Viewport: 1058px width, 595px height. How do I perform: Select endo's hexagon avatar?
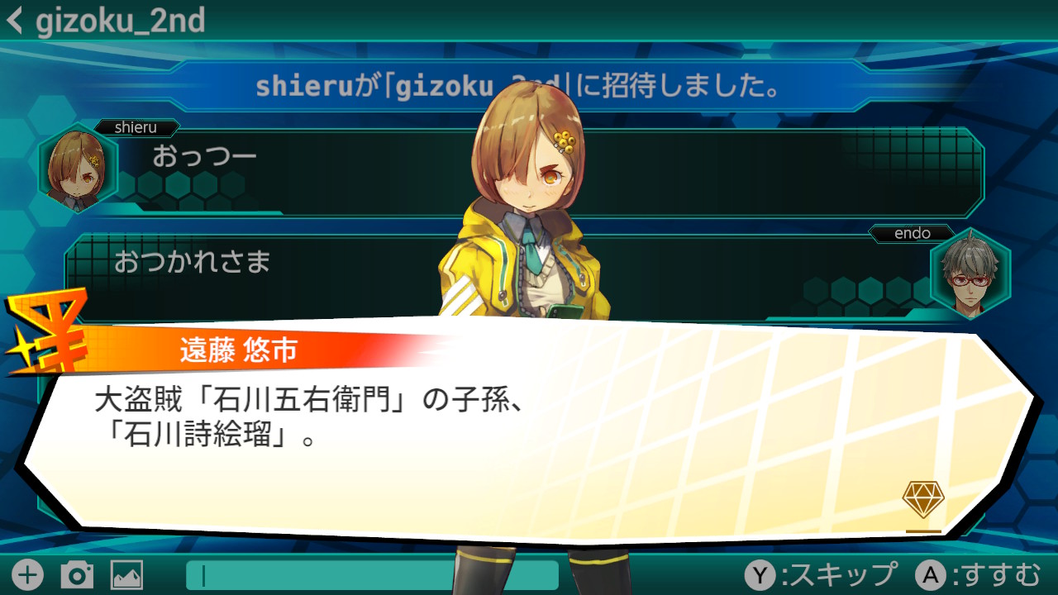(970, 277)
